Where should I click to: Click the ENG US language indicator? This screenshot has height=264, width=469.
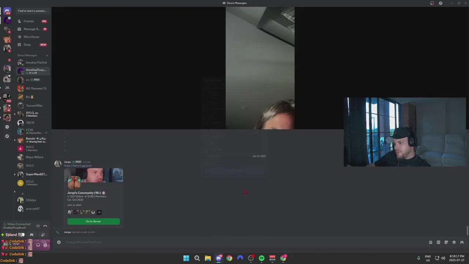[428, 258]
